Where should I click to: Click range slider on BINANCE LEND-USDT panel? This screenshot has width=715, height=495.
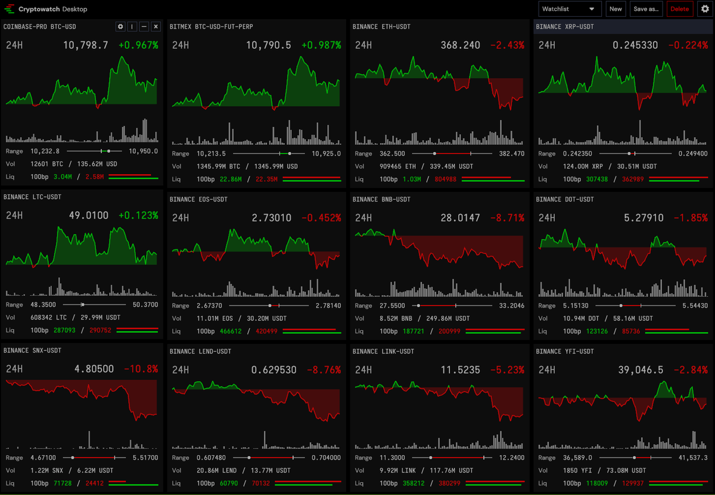[x=269, y=458]
